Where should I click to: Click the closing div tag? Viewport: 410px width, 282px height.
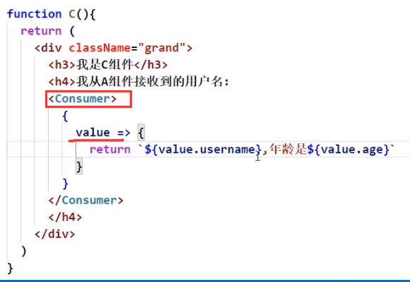55,234
